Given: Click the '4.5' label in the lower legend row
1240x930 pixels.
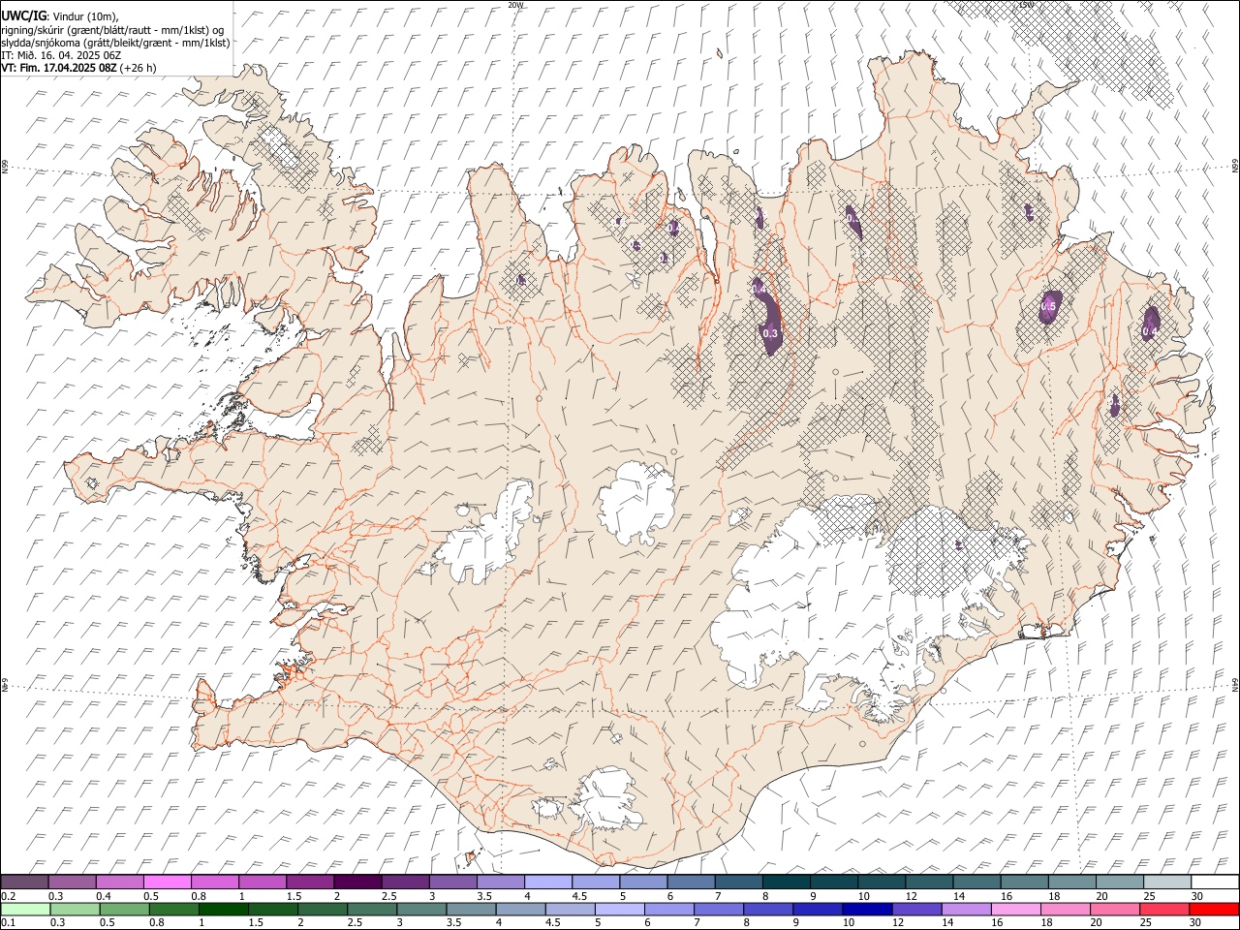Looking at the screenshot, I should (x=552, y=923).
